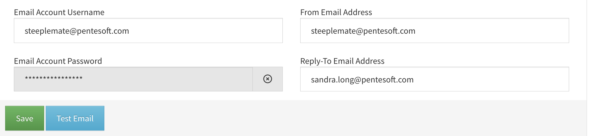Click the Email Account Password label
The width and height of the screenshot is (592, 136).
coord(58,61)
